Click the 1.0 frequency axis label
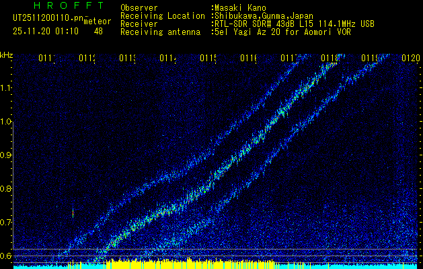This screenshot has width=423, height=269. (5, 122)
